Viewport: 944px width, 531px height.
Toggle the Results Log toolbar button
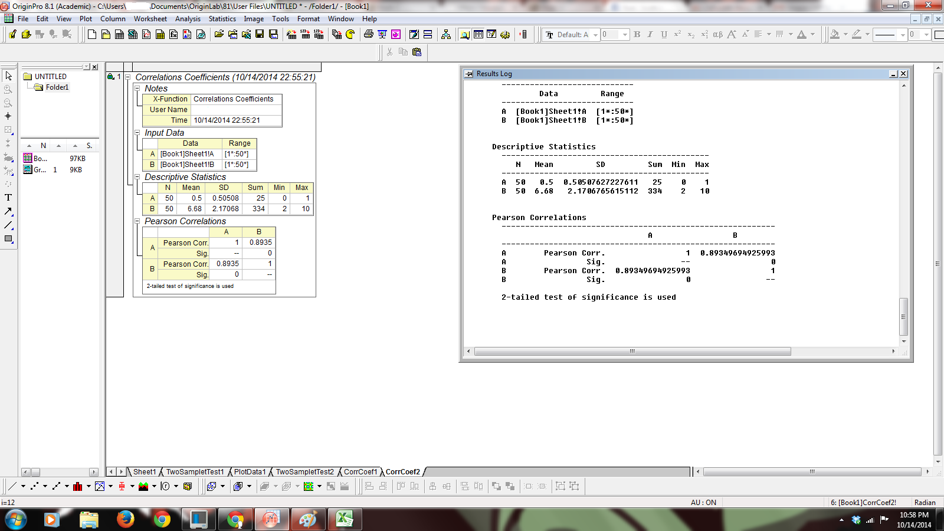tap(478, 35)
